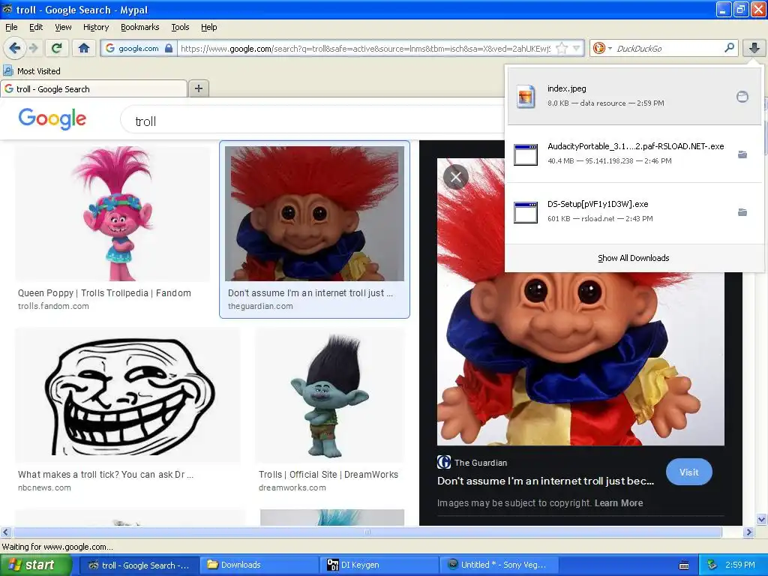Screen dimensions: 768x576
Task: Open the View menu
Action: [x=63, y=27]
